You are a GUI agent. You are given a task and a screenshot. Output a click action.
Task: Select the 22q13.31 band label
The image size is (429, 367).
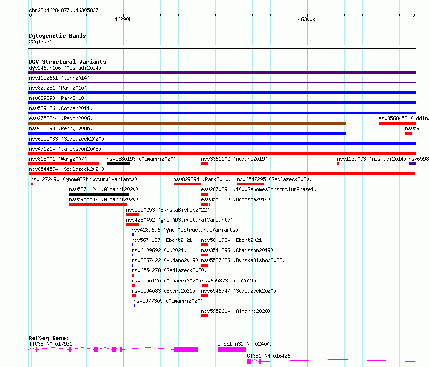click(40, 42)
